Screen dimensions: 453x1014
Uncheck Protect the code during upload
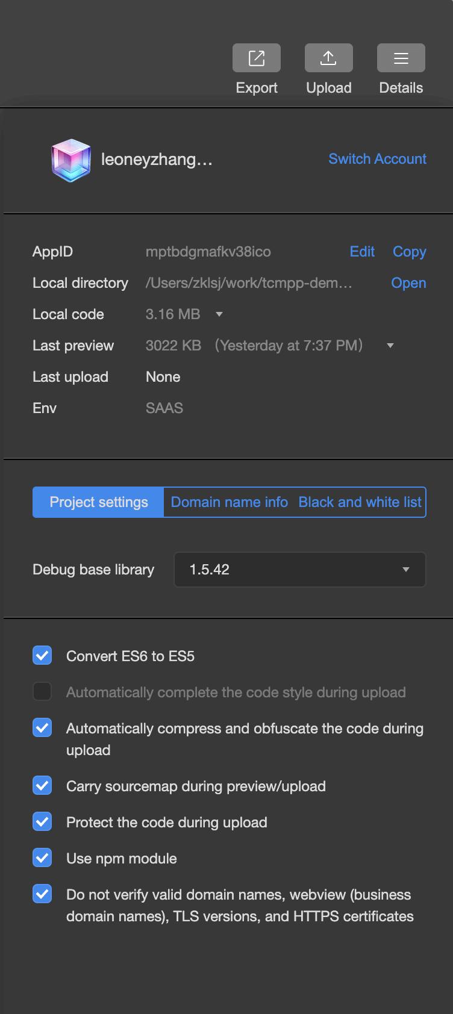tap(42, 822)
